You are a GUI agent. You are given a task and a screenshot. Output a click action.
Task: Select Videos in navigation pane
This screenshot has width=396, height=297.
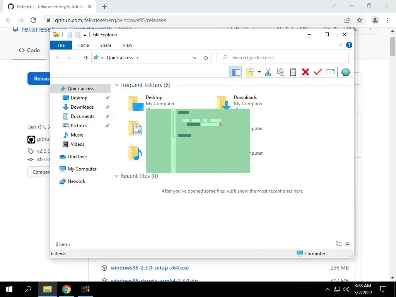77,144
